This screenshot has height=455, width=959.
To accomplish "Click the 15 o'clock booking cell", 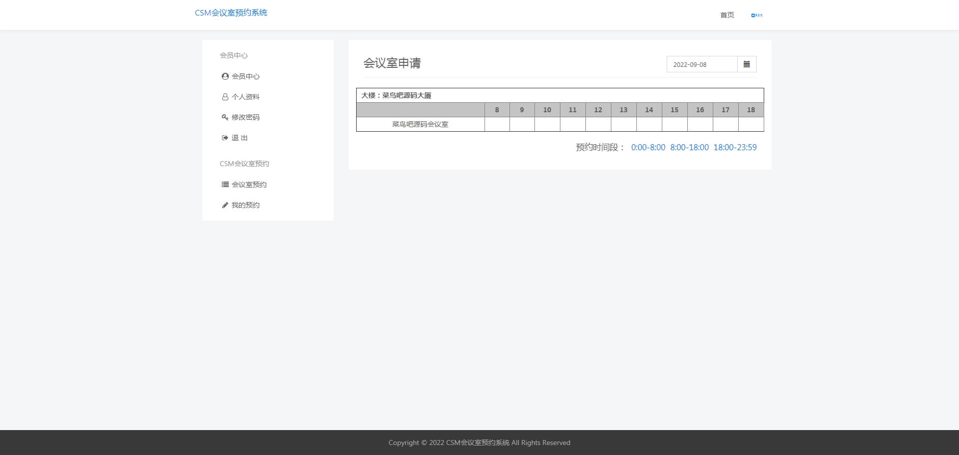I will [674, 124].
